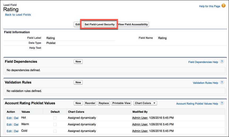Open Printable View of picklist values
Viewport: 229px width, 137px height.
pyautogui.click(x=121, y=103)
